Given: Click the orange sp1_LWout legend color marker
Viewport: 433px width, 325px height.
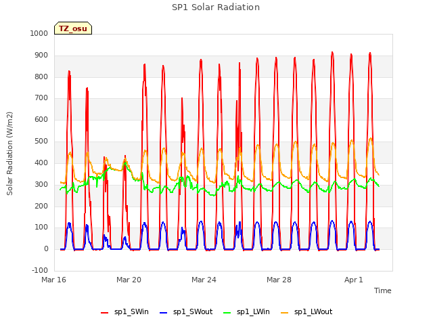Looking at the screenshot, I should pyautogui.click(x=284, y=313).
